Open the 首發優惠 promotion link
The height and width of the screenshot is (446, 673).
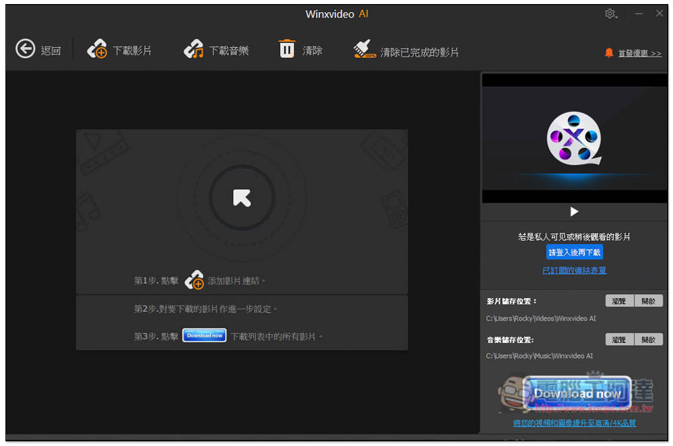[x=639, y=53]
